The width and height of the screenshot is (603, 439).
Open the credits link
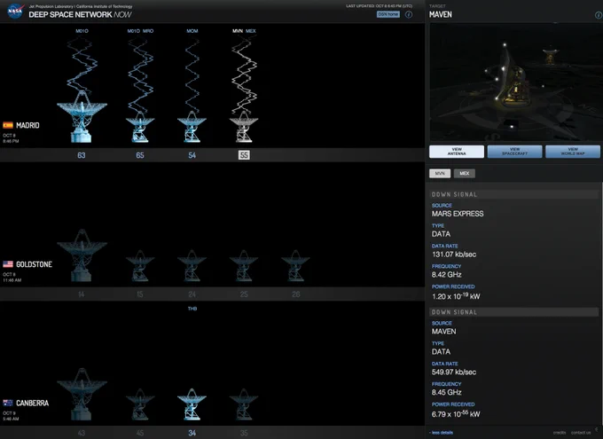tap(560, 433)
